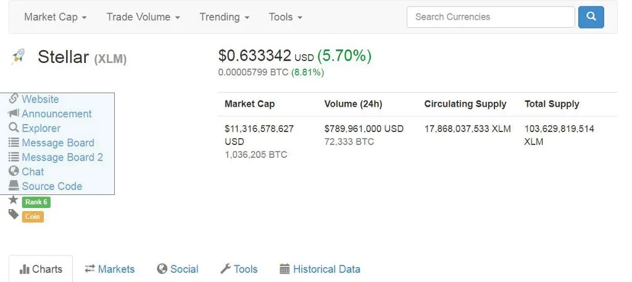Select the Social tab
Screen dimensions: 632x282
tap(178, 269)
